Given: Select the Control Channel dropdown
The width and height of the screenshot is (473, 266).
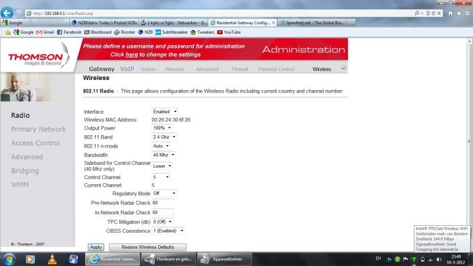Looking at the screenshot, I should tap(161, 177).
